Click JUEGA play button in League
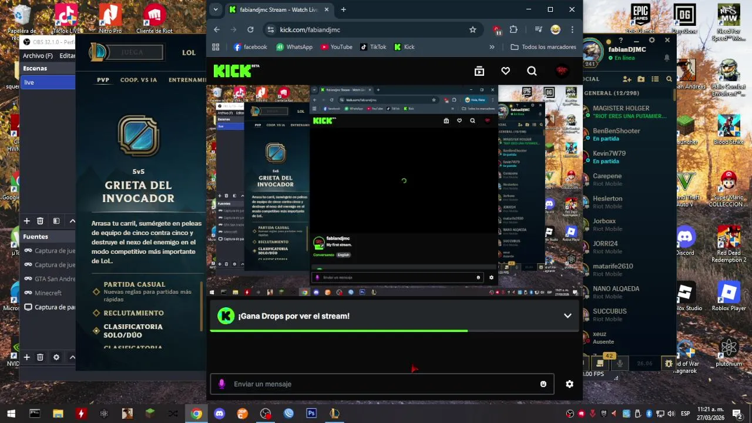This screenshot has height=423, width=752. coord(135,52)
